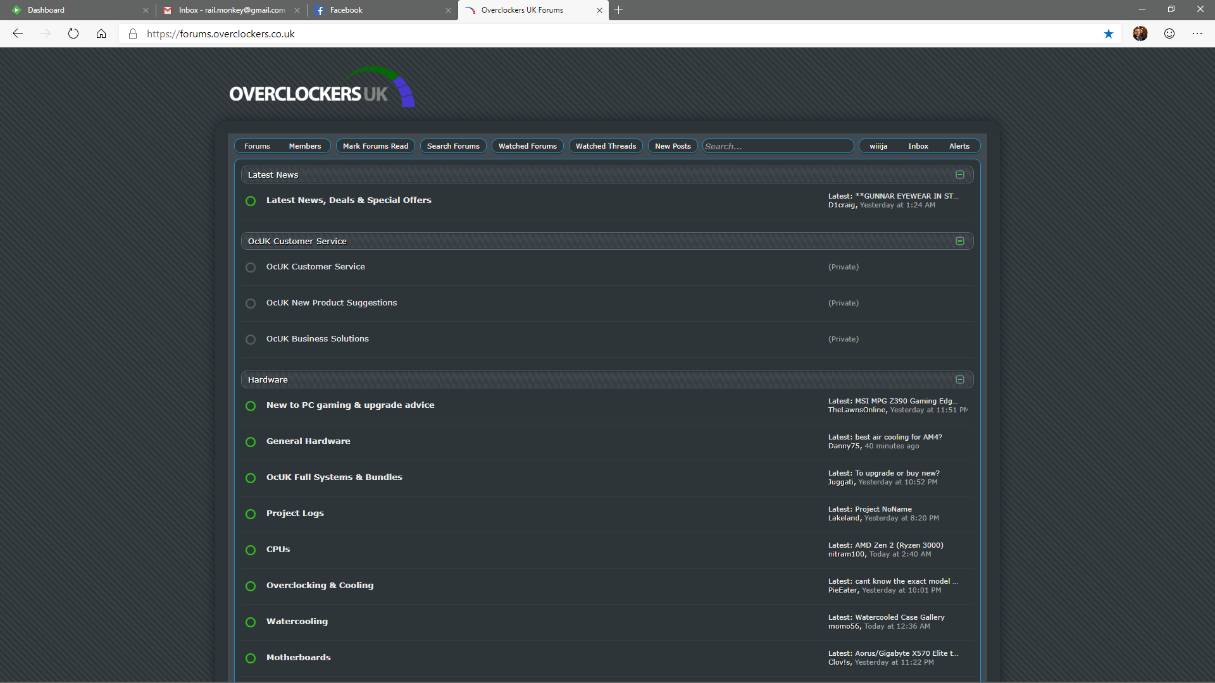1215x683 pixels.
Task: Open Overclocking & Cooling forum
Action: (x=320, y=585)
